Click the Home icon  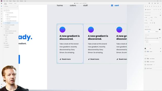pos(2,3)
